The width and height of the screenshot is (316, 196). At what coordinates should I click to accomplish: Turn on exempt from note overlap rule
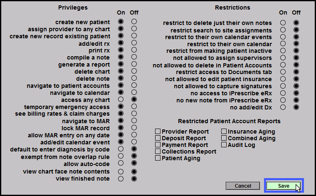tap(121, 157)
